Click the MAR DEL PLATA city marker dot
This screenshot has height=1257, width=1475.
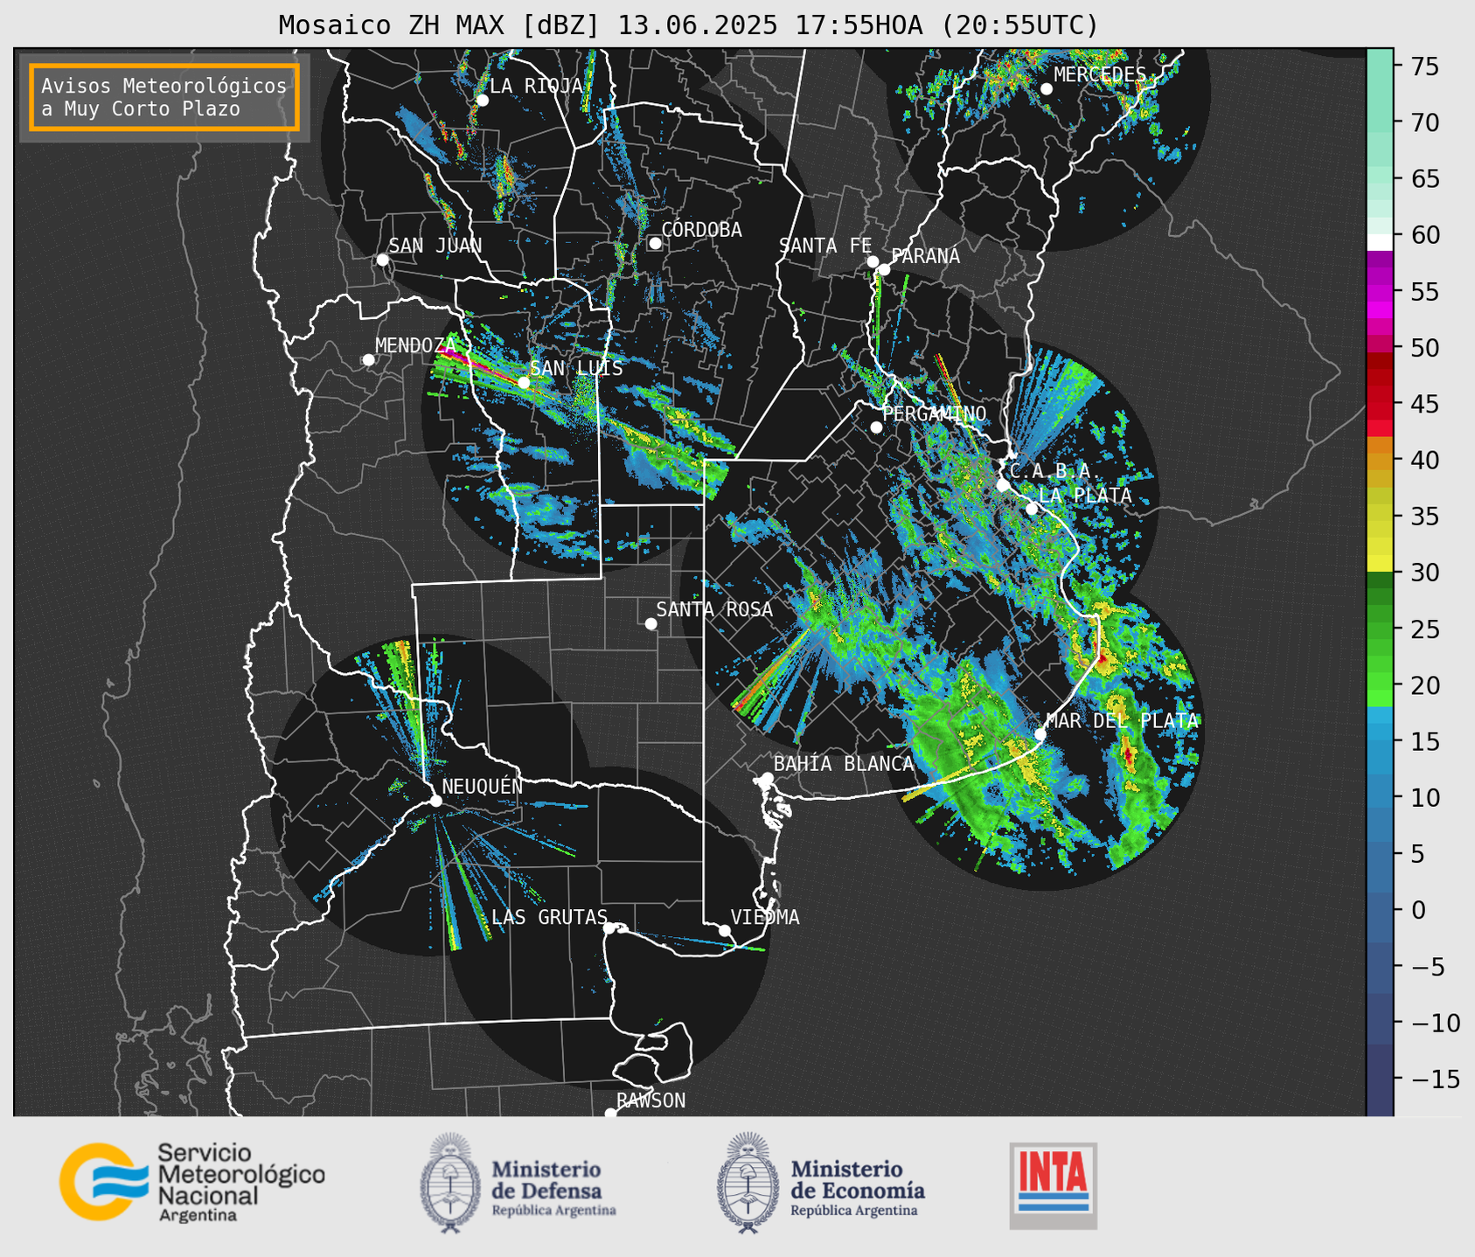1040,734
